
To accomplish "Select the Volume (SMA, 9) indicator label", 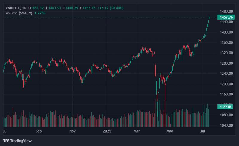I will (x=19, y=13).
